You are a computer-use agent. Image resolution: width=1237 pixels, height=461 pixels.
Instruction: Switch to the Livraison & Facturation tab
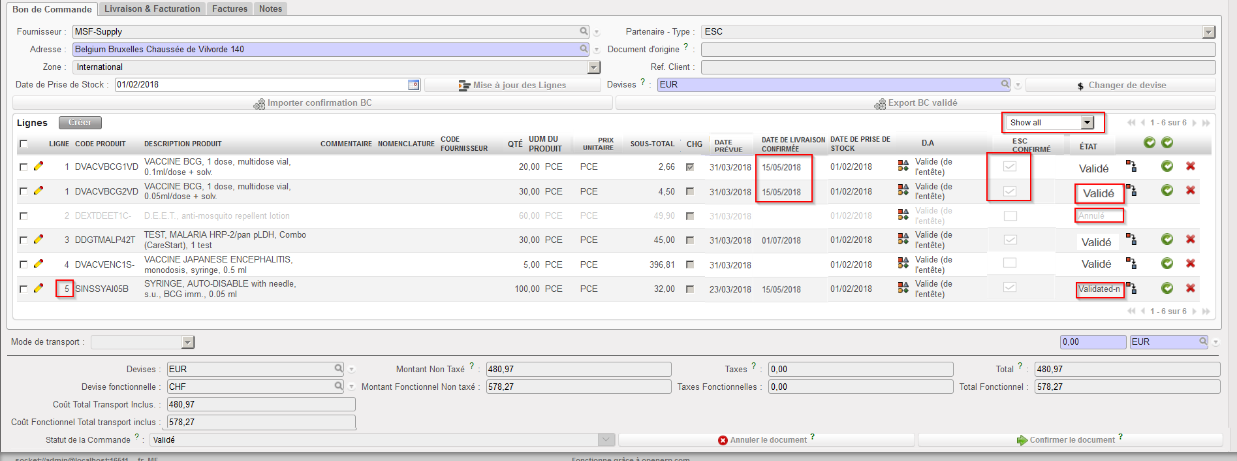[x=152, y=8]
